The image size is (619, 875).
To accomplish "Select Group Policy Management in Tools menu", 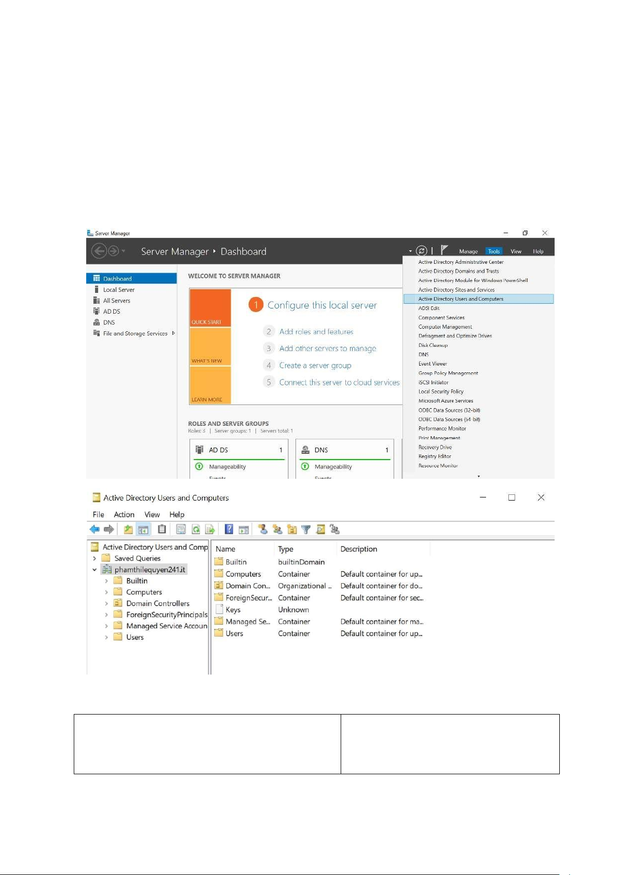I will click(x=448, y=373).
